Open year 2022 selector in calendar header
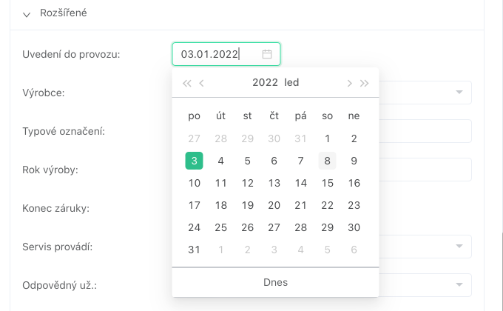 click(x=265, y=83)
